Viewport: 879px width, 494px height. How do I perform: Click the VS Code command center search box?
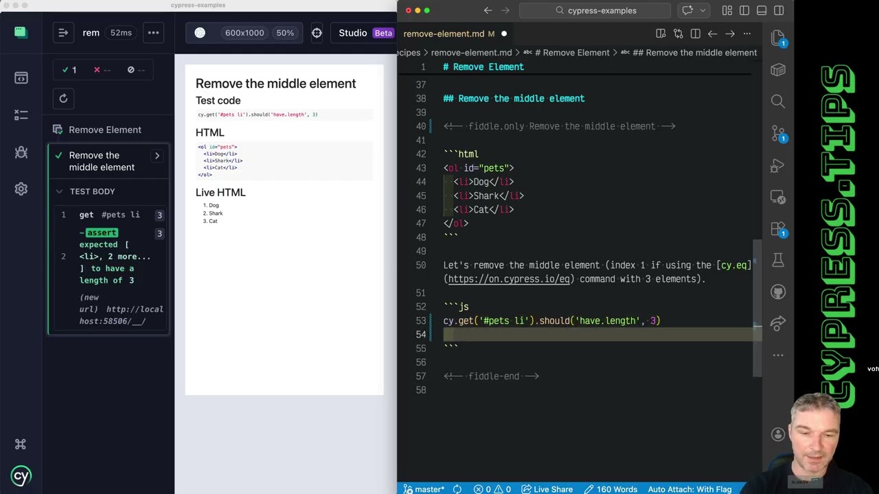pos(595,10)
